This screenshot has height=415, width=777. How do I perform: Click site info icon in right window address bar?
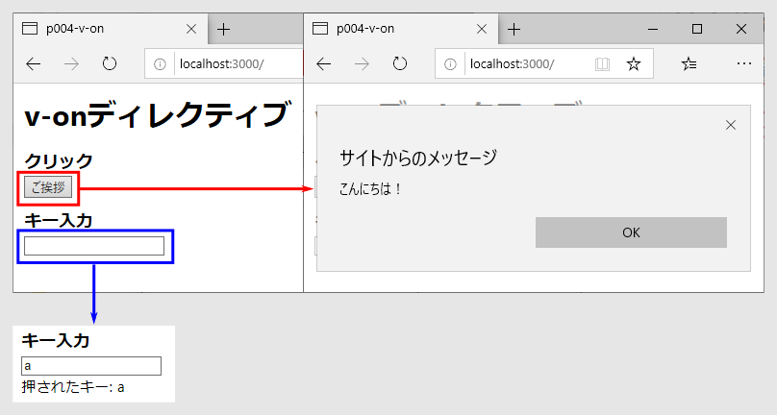(x=450, y=64)
